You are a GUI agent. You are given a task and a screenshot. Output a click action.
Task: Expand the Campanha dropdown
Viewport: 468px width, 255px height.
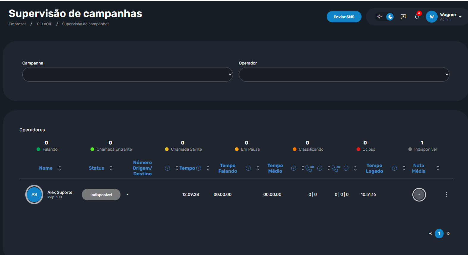coord(127,74)
